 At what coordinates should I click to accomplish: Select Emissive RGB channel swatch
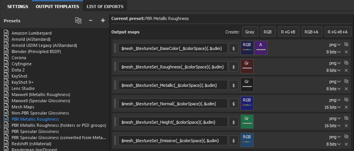point(247,140)
